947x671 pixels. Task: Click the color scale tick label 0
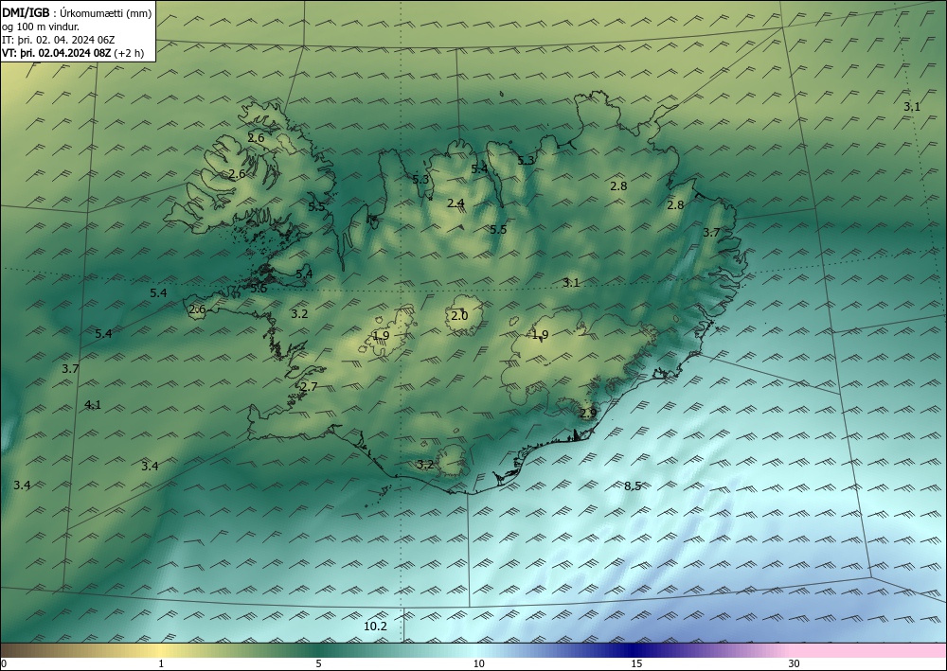(4, 663)
